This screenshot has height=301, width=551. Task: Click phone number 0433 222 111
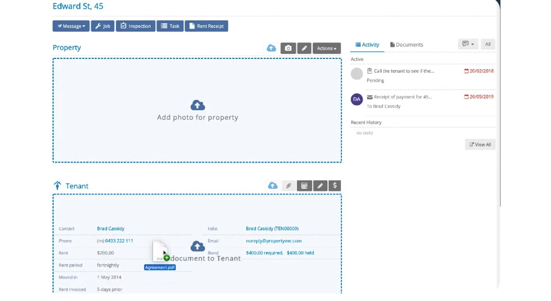coord(119,241)
